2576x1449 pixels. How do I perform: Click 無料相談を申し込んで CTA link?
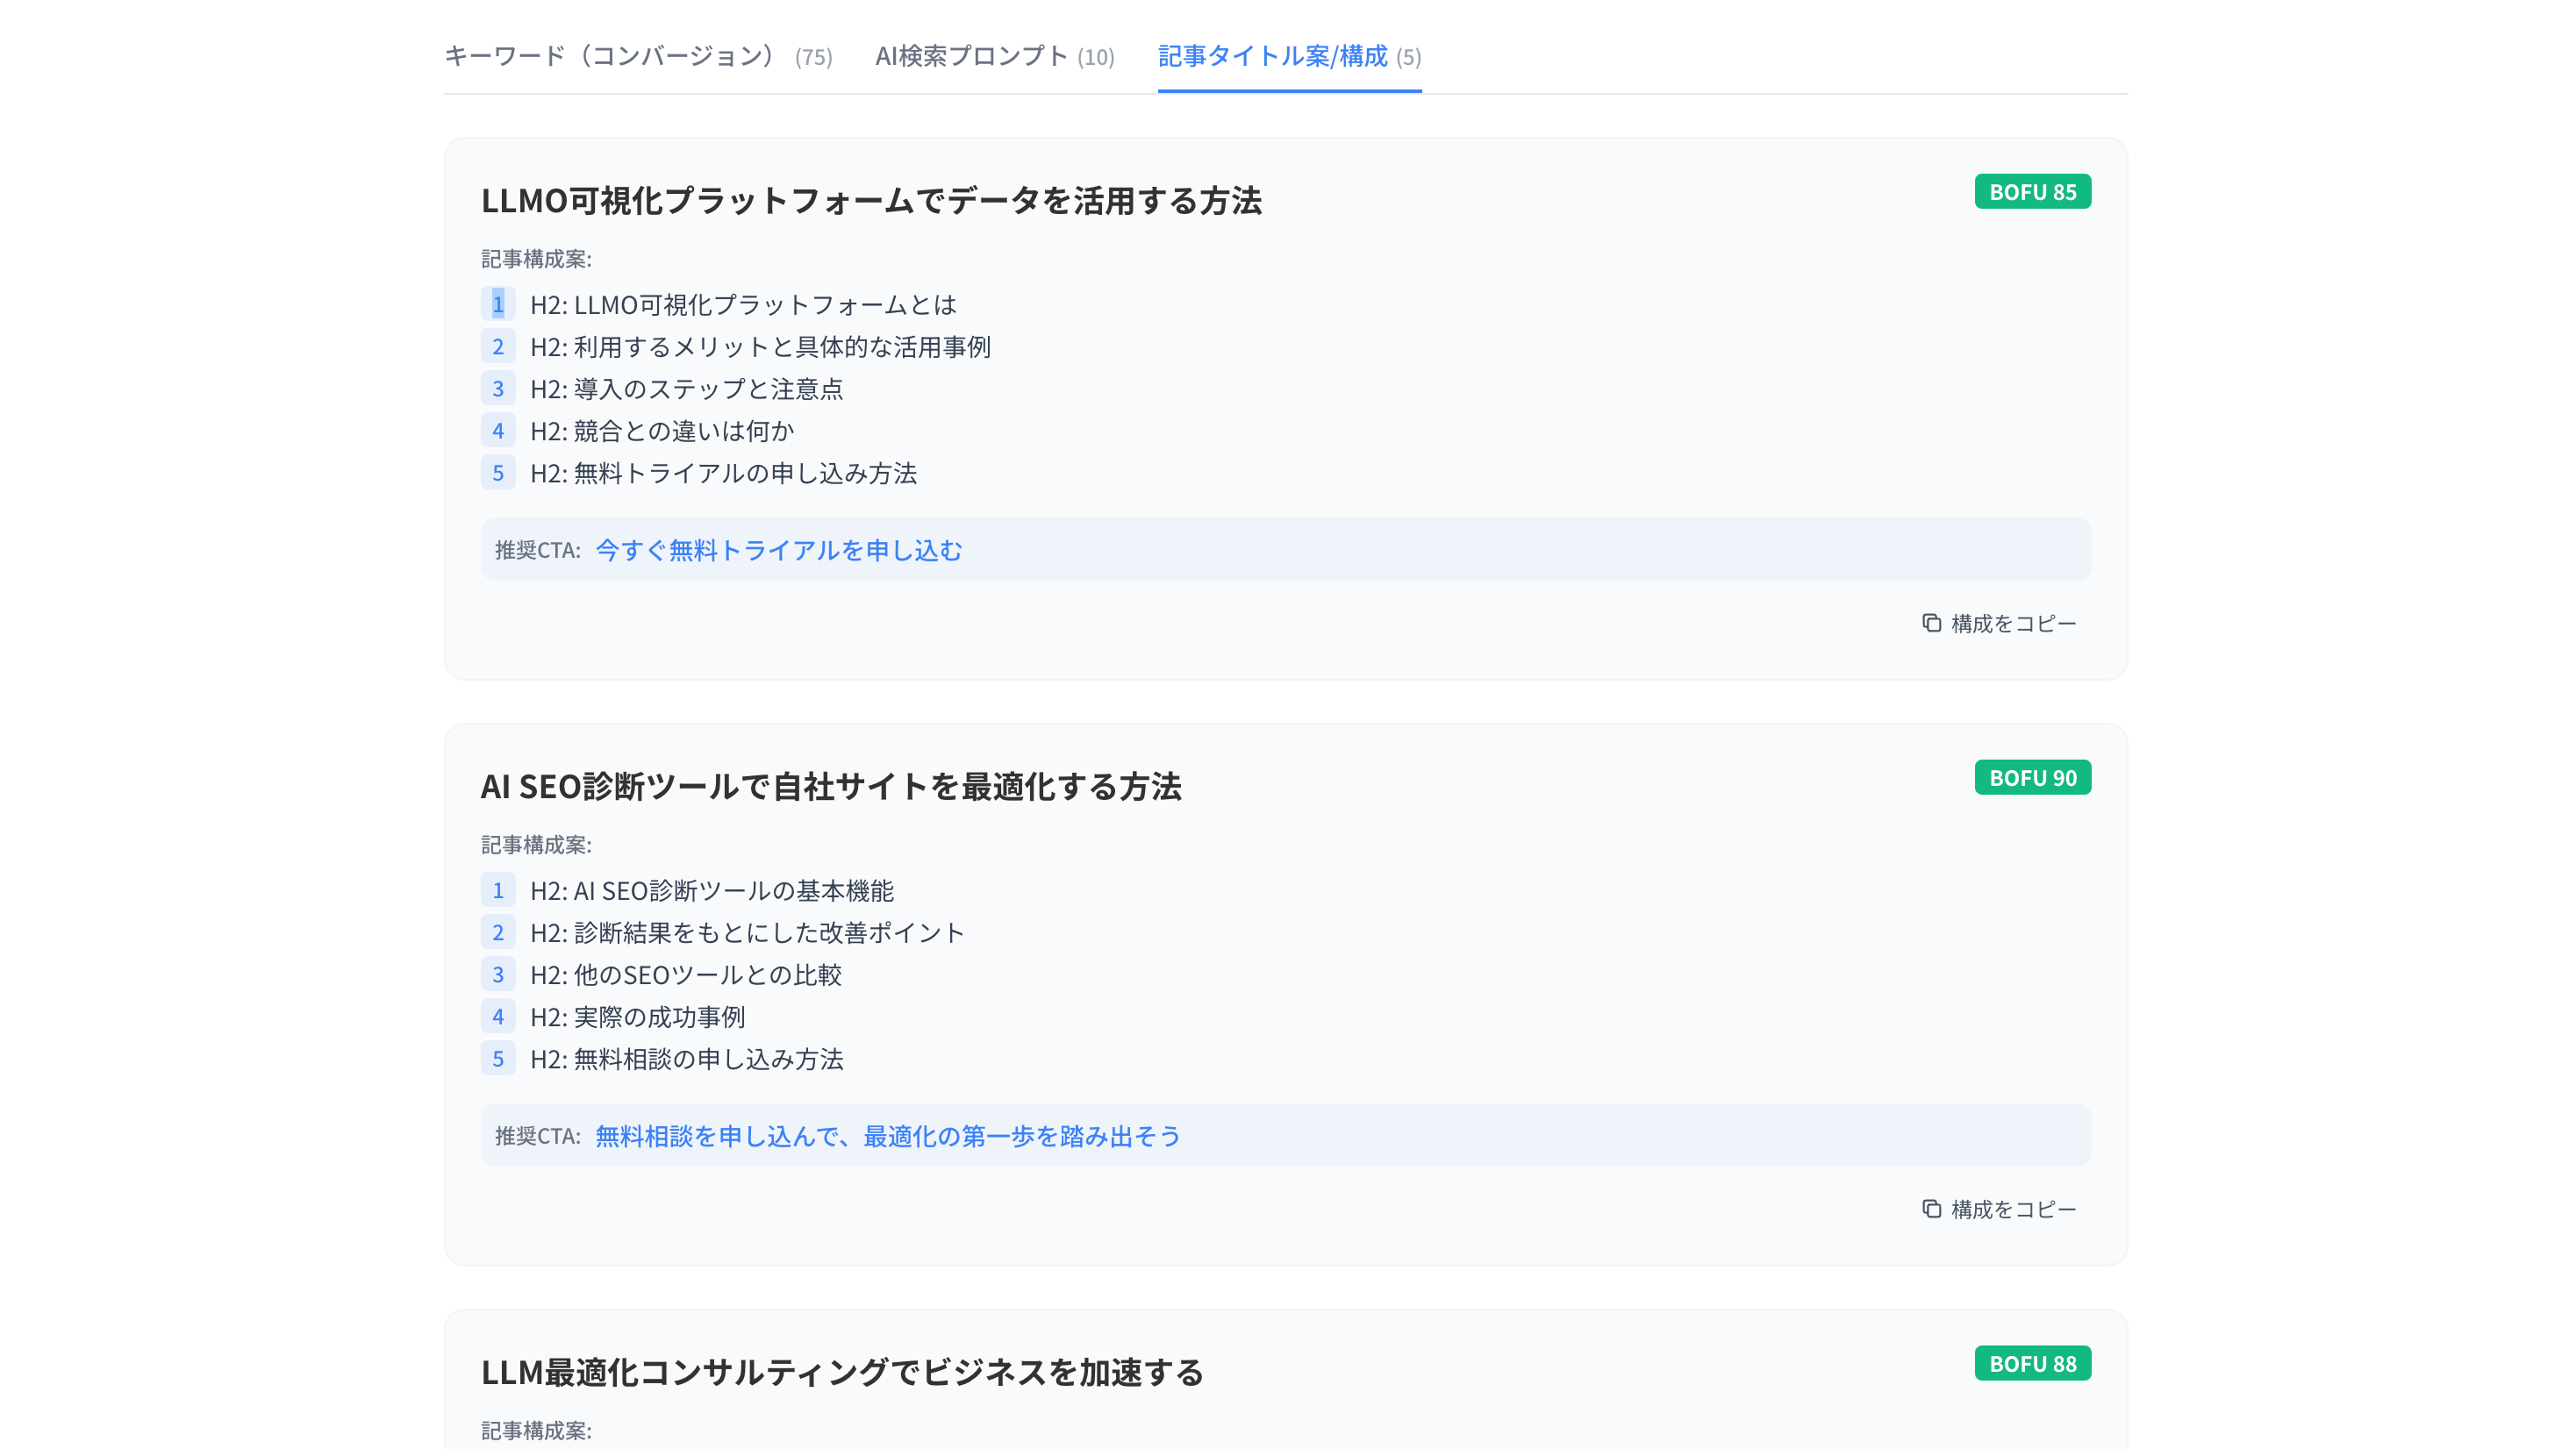[x=887, y=1136]
